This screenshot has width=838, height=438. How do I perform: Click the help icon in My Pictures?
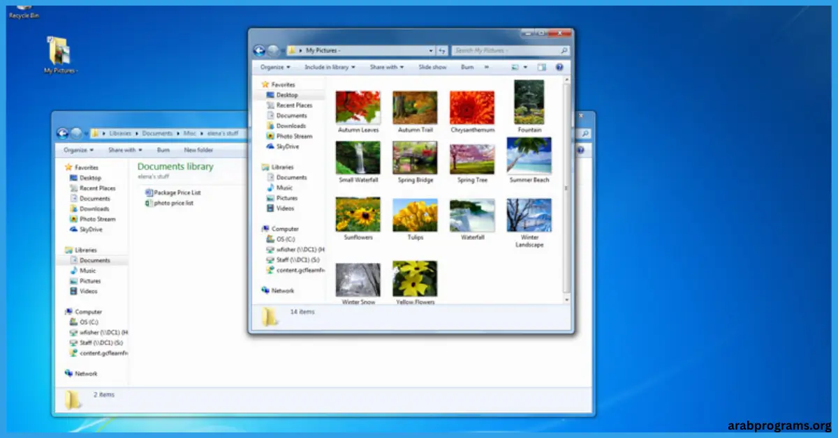[x=559, y=67]
